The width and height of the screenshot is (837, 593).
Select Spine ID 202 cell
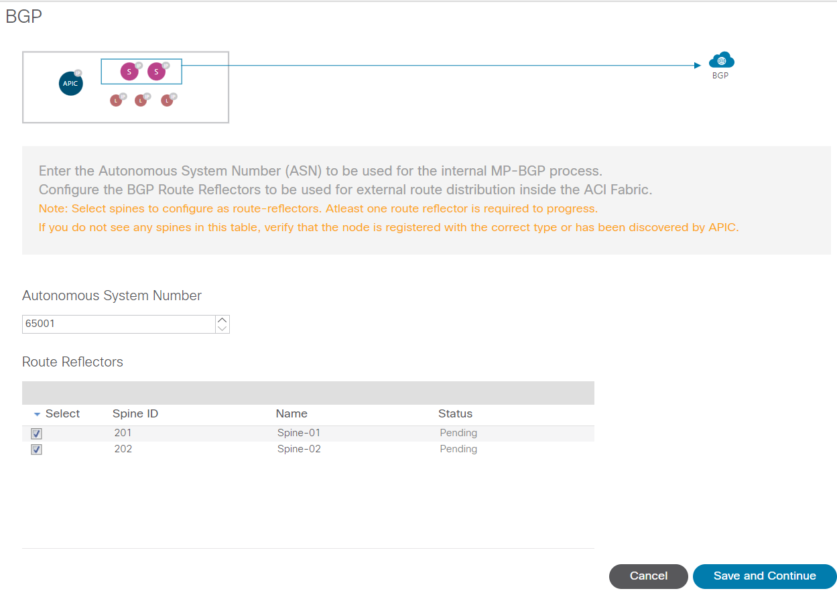click(x=123, y=449)
